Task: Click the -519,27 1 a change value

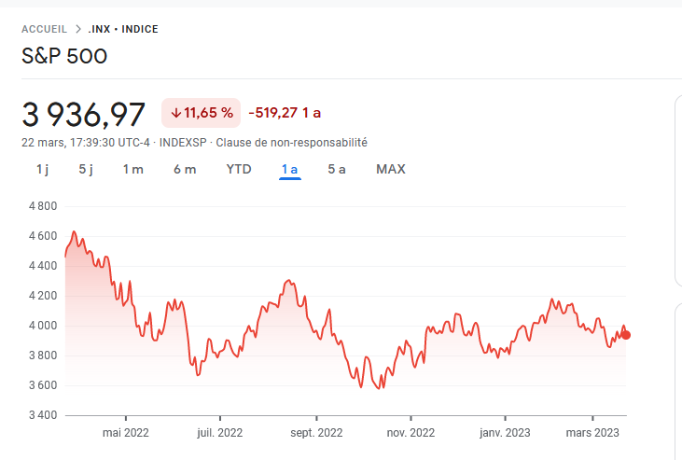Action: pos(285,113)
